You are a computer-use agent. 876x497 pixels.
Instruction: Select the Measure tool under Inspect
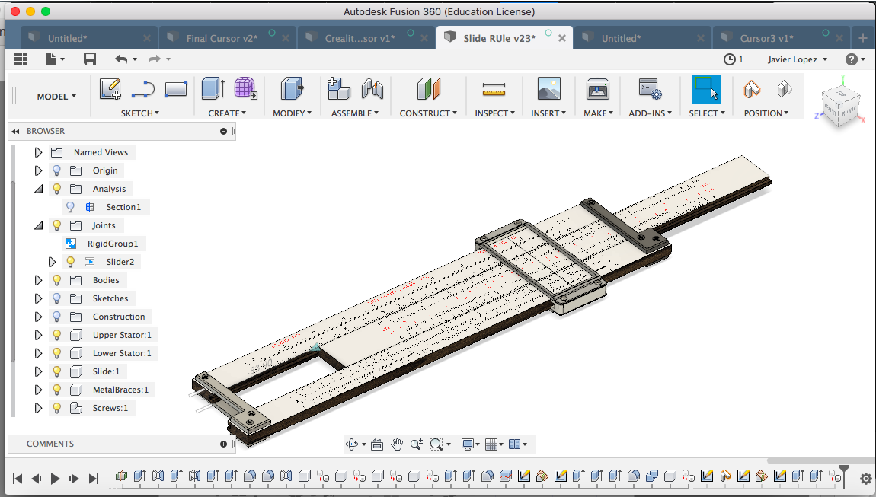(x=494, y=90)
